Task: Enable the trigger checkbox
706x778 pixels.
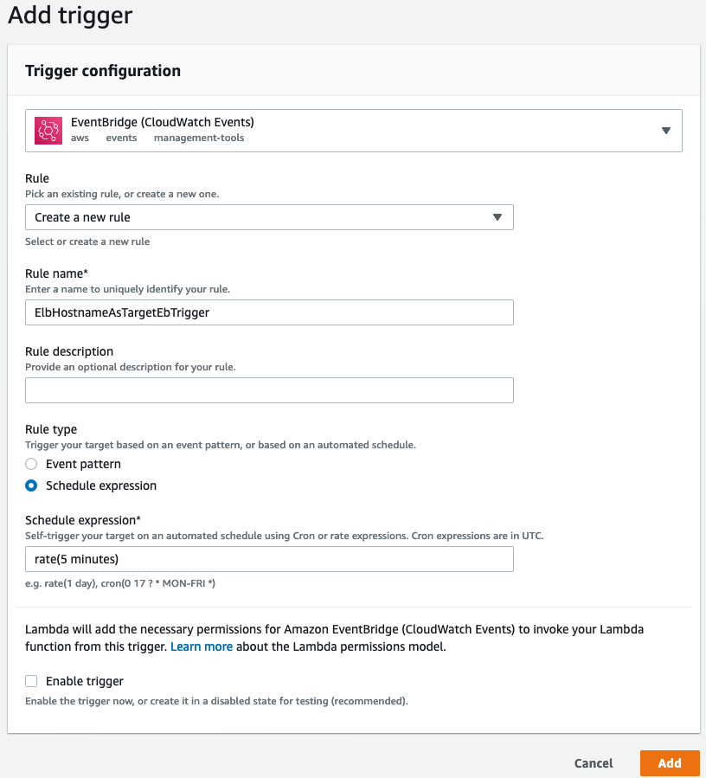Action: point(31,681)
